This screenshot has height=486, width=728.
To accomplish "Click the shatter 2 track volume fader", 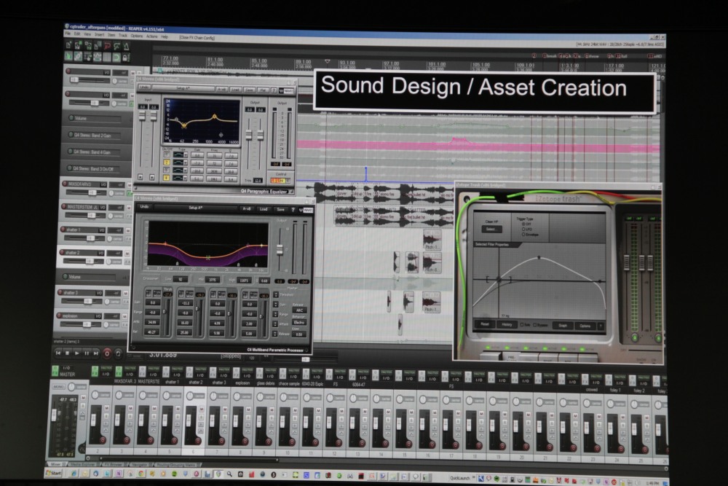I will [90, 261].
